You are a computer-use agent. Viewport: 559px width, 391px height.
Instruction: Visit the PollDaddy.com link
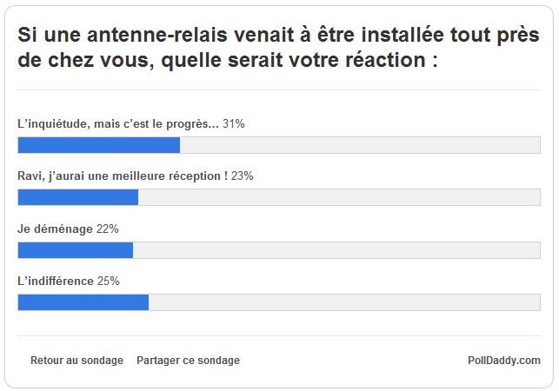pos(503,361)
